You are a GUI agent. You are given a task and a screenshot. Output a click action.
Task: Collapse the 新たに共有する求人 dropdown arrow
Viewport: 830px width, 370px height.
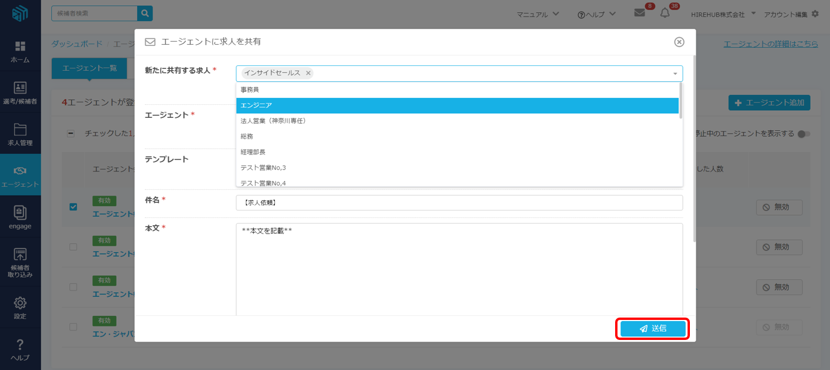click(x=675, y=74)
